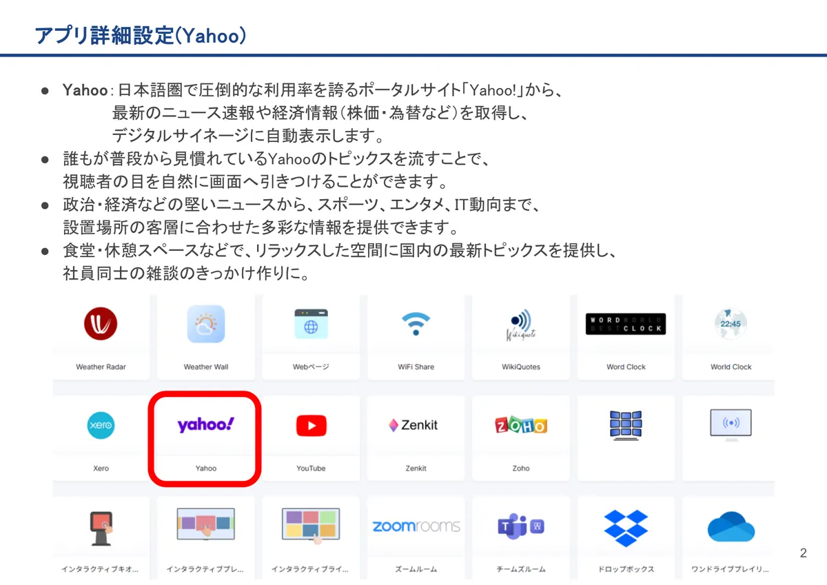Select the Word Clock black banner icon
The image size is (827, 585).
point(626,325)
